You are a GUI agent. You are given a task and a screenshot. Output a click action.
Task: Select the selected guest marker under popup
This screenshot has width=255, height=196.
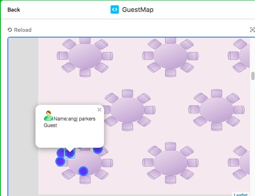point(70,153)
